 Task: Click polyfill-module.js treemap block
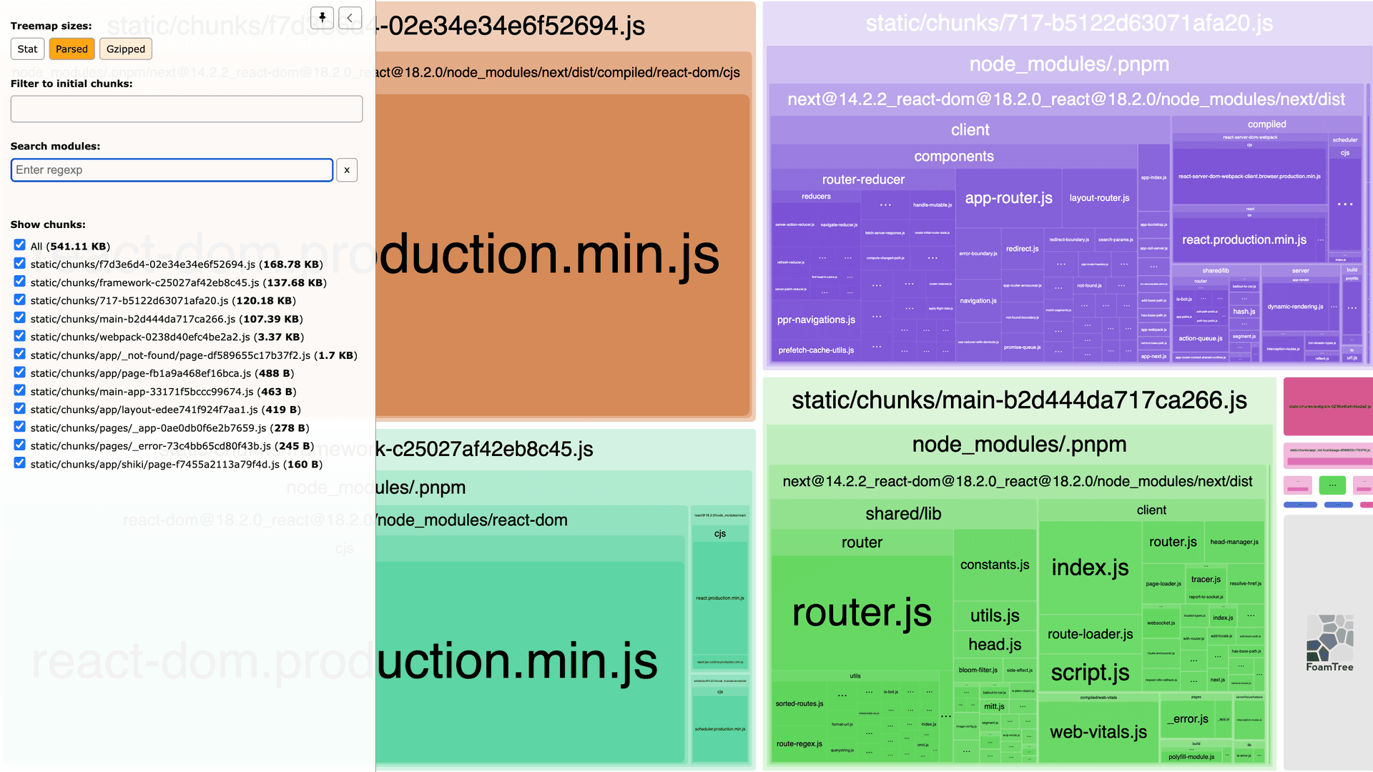1191,757
